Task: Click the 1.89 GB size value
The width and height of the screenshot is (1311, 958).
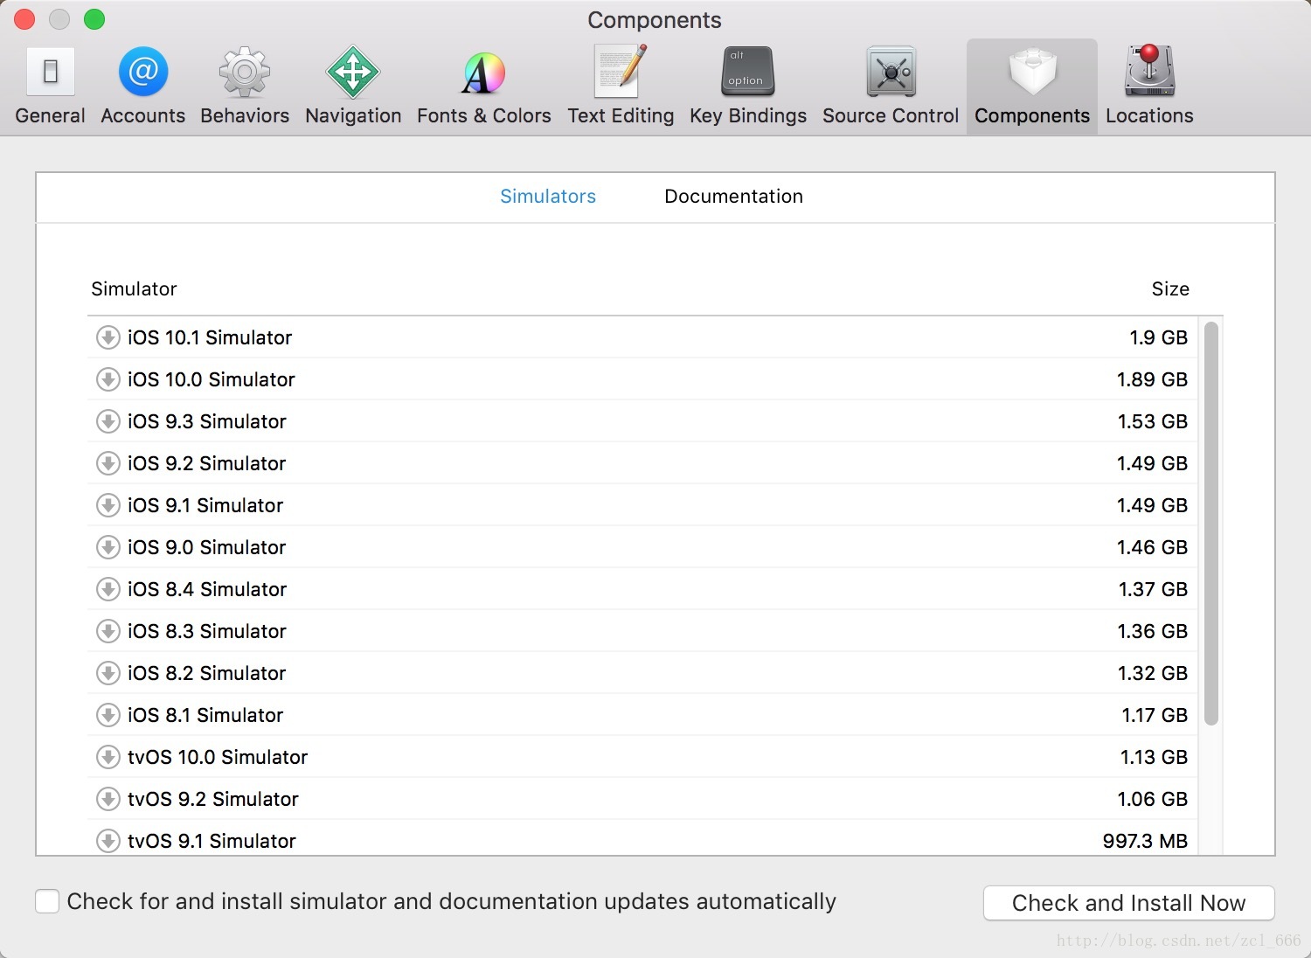Action: tap(1152, 379)
